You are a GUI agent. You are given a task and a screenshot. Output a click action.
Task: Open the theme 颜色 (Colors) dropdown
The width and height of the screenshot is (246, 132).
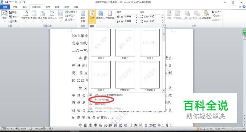pyautogui.click(x=14, y=12)
